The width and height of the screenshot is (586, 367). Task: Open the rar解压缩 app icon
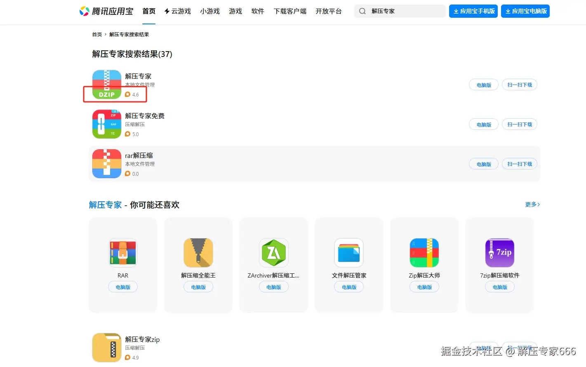pos(106,164)
